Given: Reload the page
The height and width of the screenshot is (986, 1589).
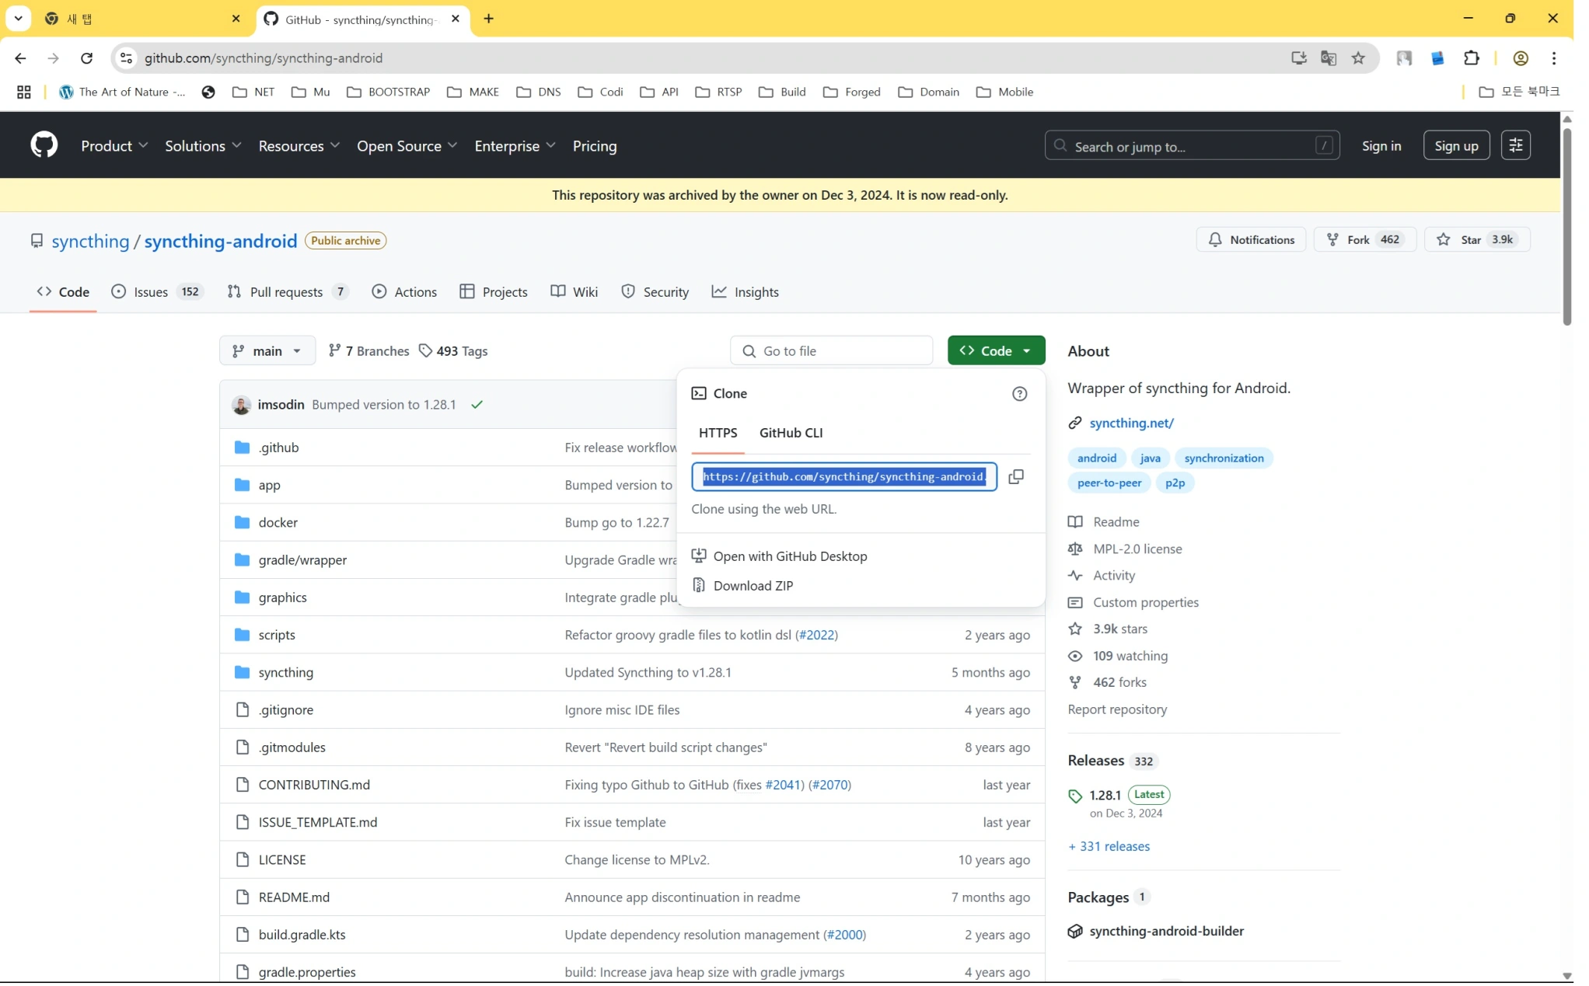Looking at the screenshot, I should click(86, 58).
